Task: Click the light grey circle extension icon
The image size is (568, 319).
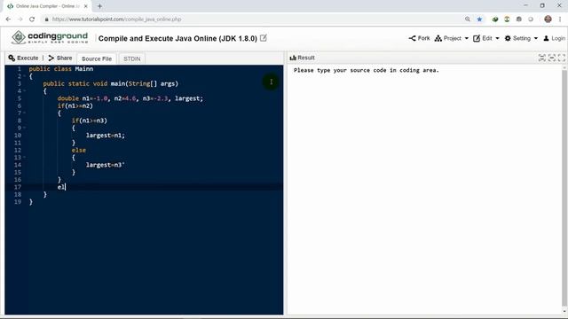Action: coord(531,19)
